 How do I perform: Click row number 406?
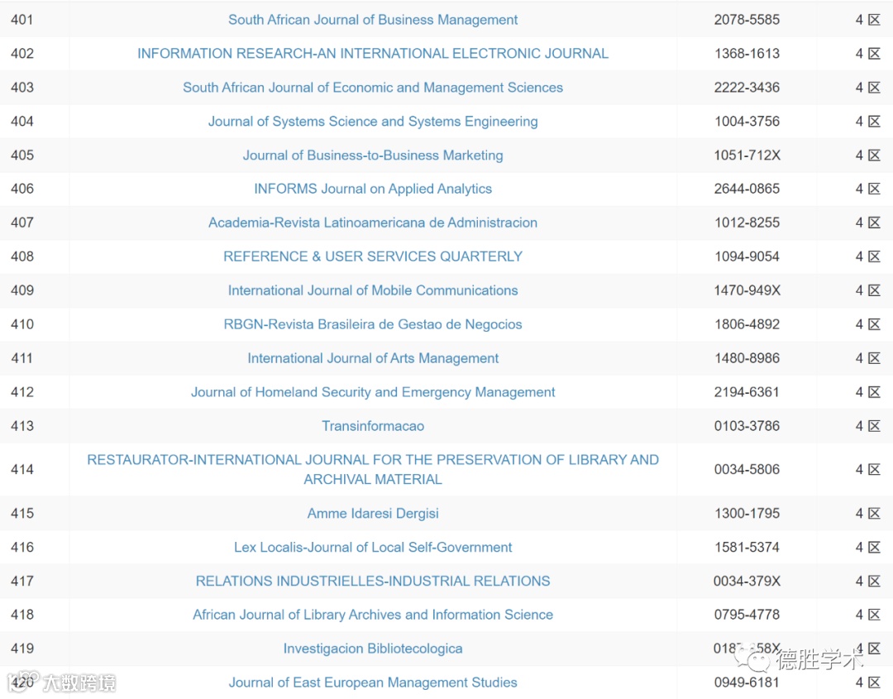click(22, 189)
